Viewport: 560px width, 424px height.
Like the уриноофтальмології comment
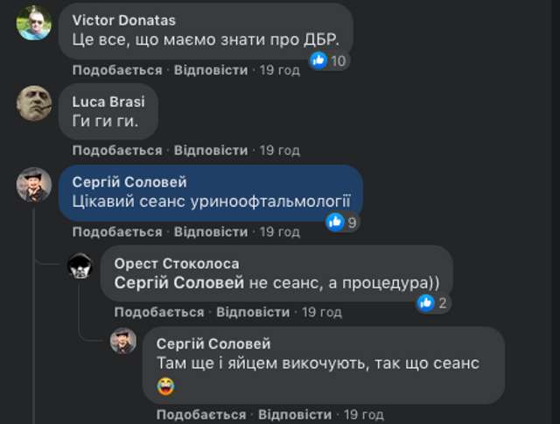117,232
